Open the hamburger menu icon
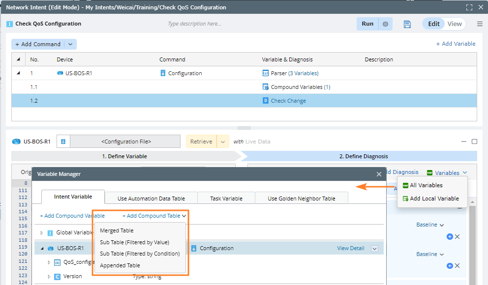The width and height of the screenshot is (488, 285). pos(480,24)
